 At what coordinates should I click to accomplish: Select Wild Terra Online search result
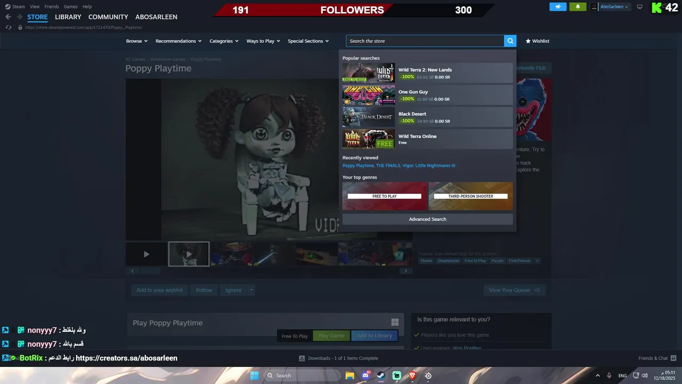point(427,139)
